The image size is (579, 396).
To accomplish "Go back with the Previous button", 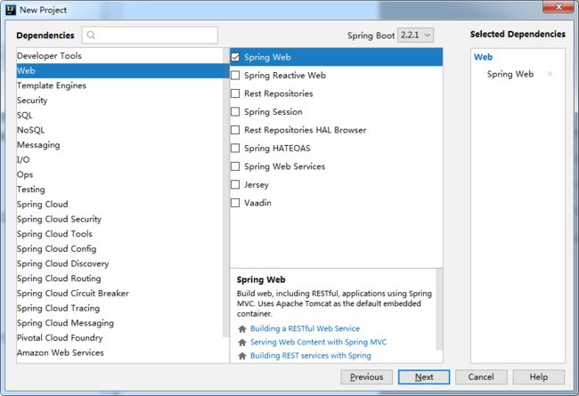I will [367, 376].
